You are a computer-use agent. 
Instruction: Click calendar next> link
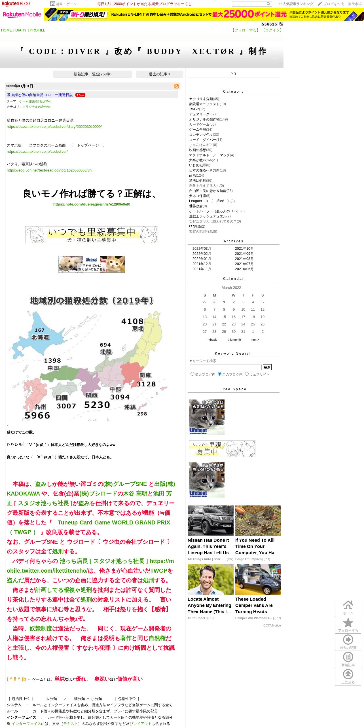click(x=255, y=340)
